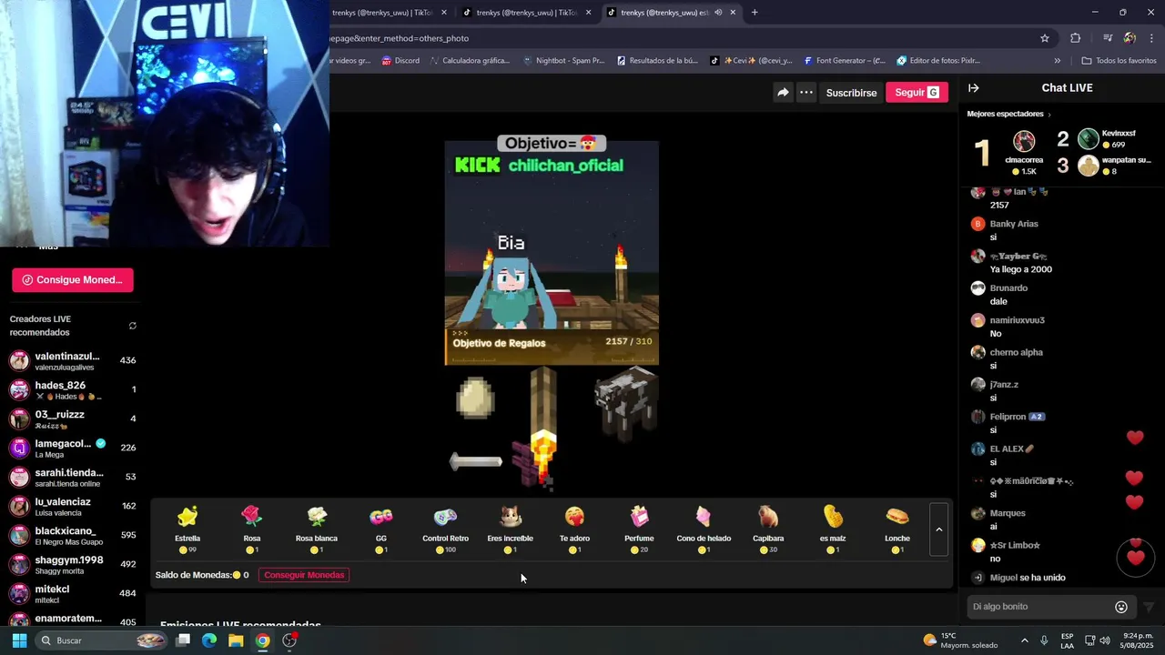This screenshot has width=1165, height=655.
Task: Send the Lonche gift
Action: point(897,529)
